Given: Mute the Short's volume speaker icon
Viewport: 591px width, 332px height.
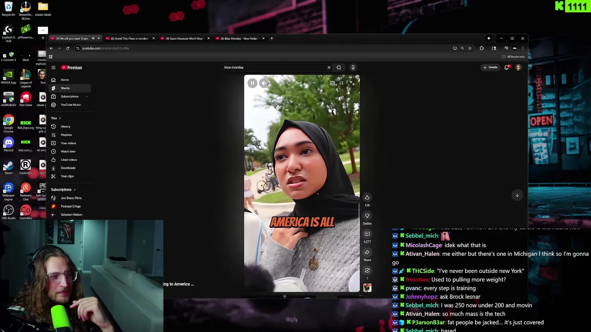Looking at the screenshot, I should point(264,83).
